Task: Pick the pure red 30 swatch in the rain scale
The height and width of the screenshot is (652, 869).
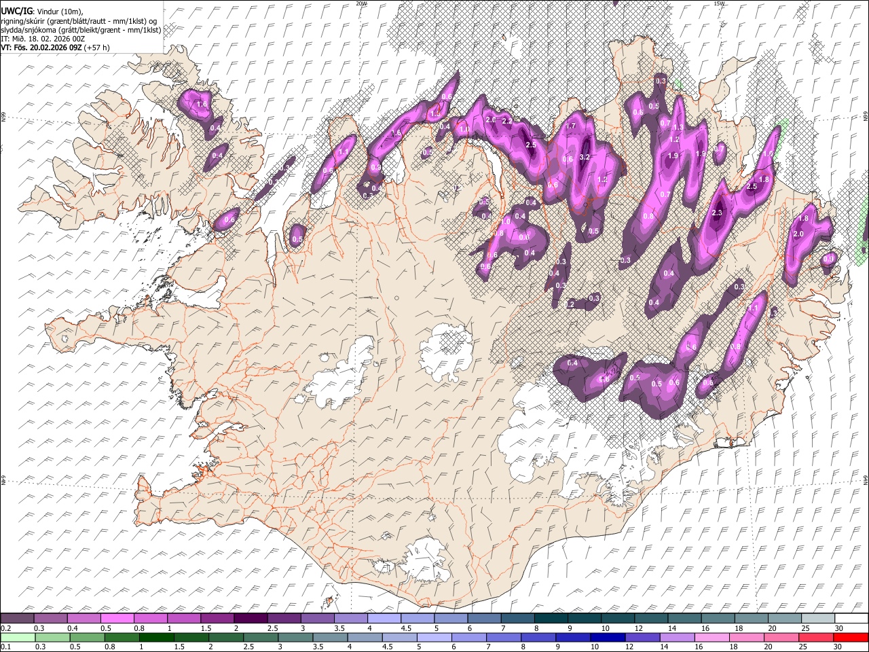Action: coord(851,637)
